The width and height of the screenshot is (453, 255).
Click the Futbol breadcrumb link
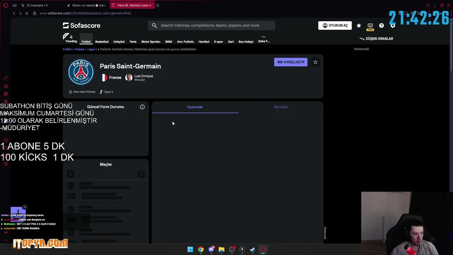pyautogui.click(x=67, y=49)
